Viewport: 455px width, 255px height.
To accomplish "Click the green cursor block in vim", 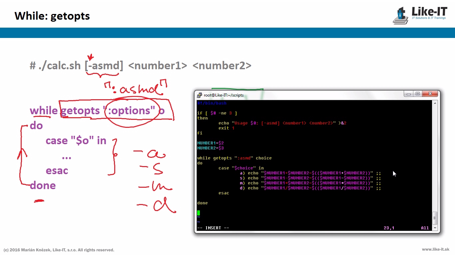I will coord(199,213).
